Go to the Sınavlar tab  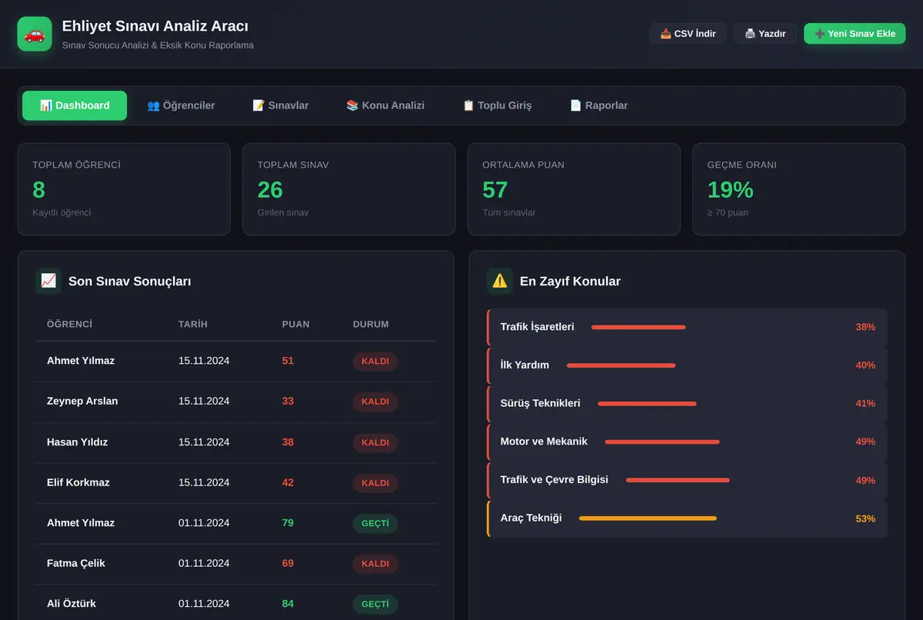281,105
